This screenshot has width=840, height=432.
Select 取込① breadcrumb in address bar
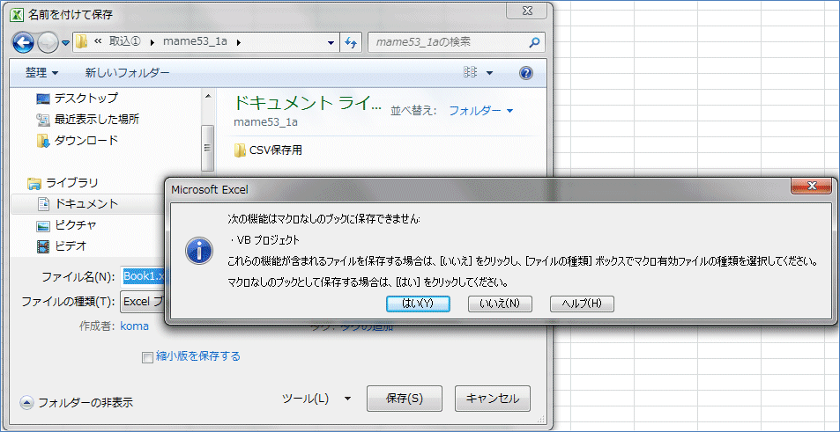[x=125, y=41]
